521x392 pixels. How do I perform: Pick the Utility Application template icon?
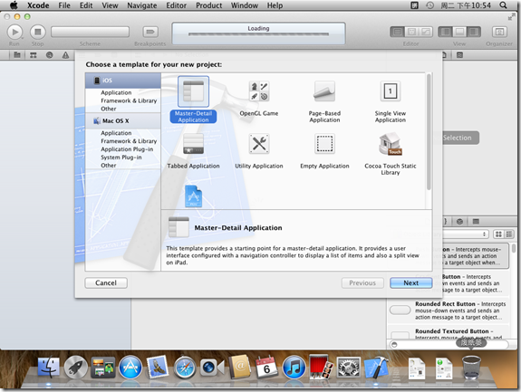click(x=259, y=144)
